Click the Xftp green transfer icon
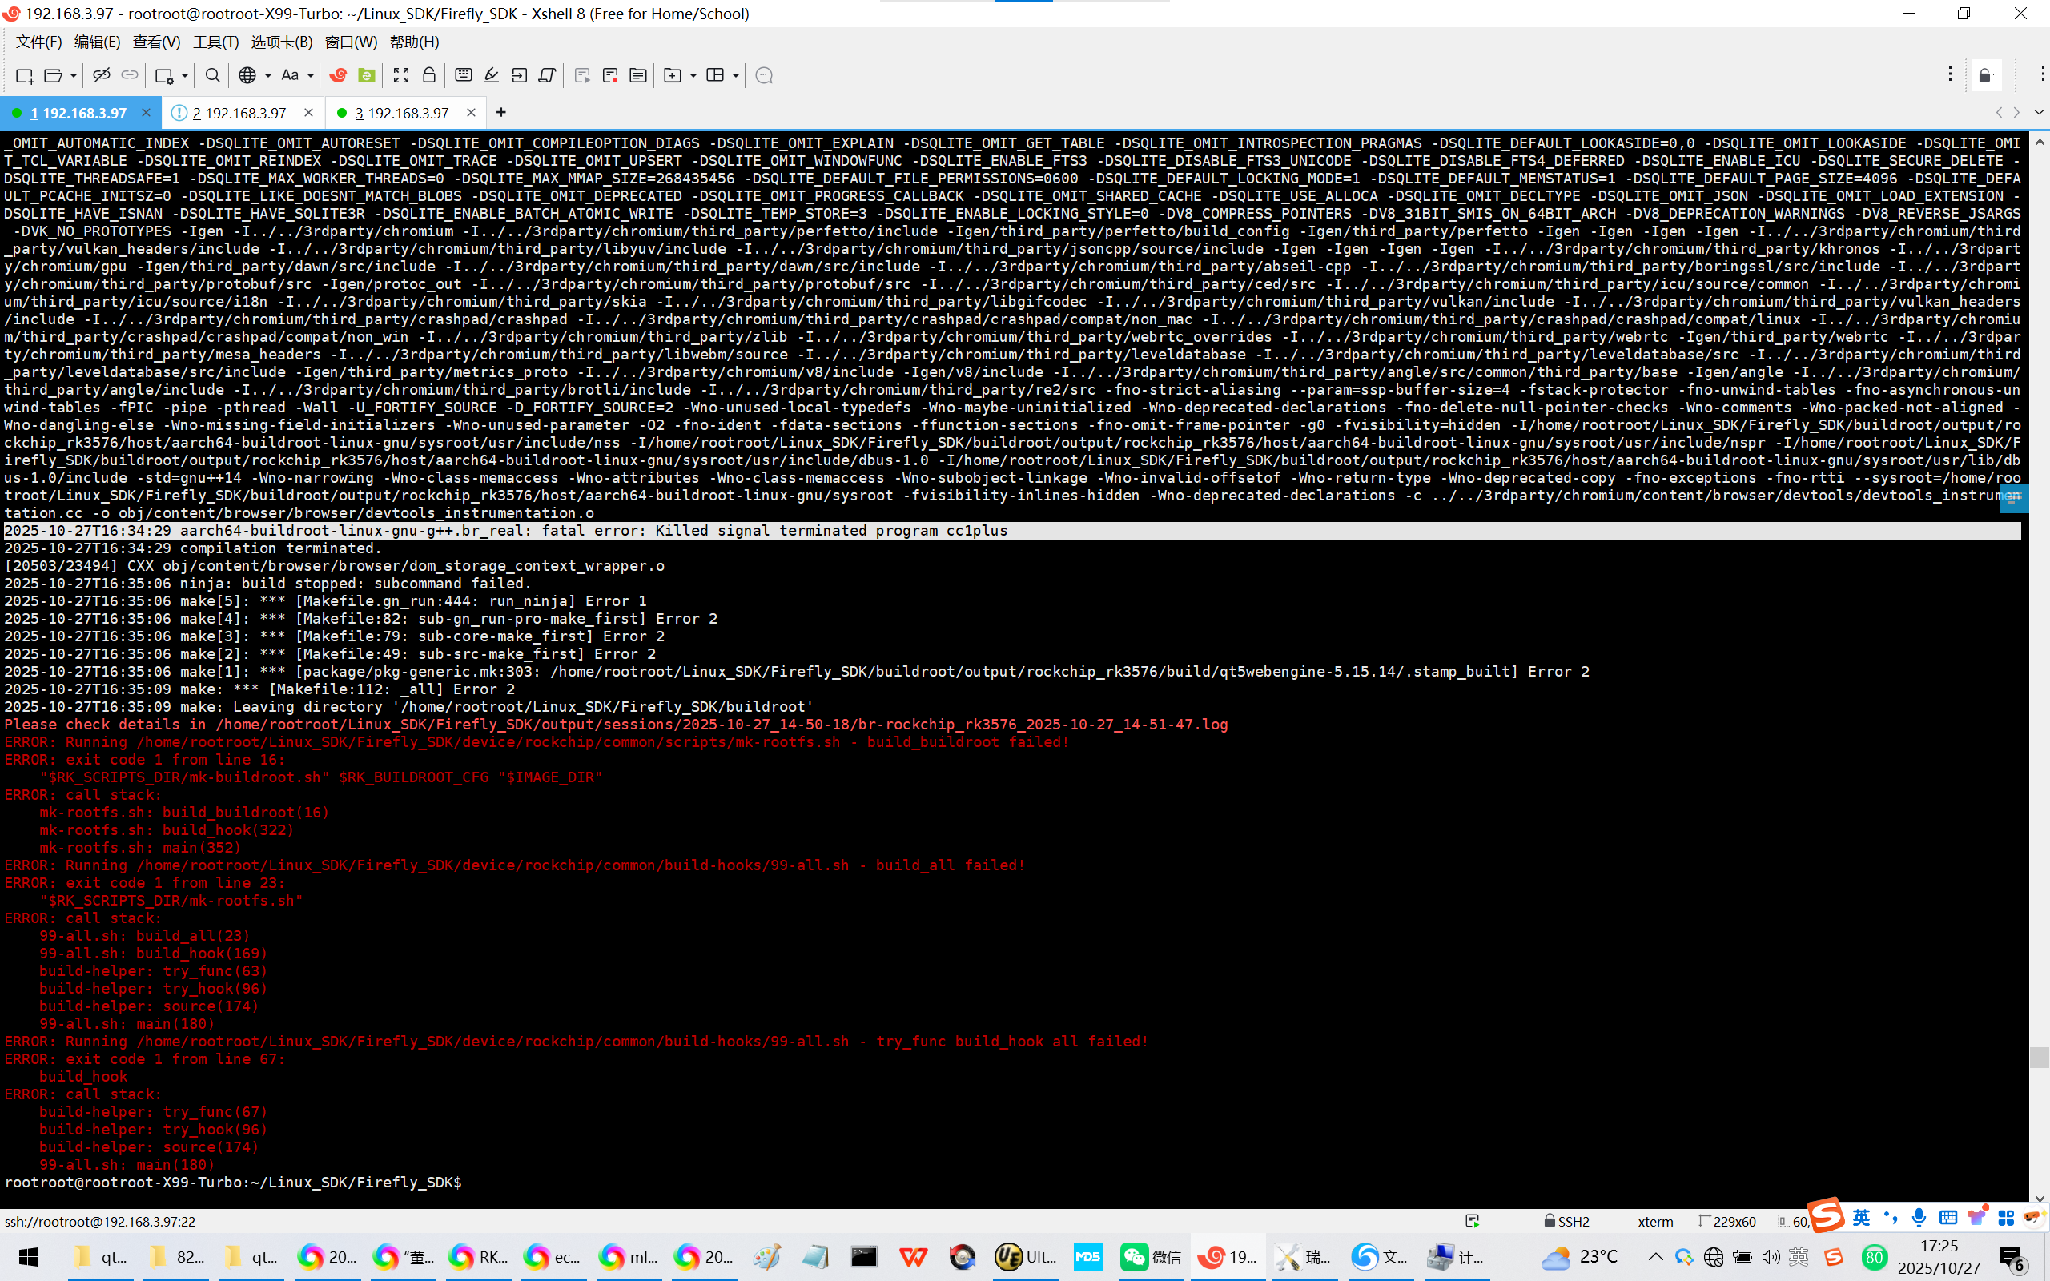2050x1281 pixels. [x=367, y=75]
